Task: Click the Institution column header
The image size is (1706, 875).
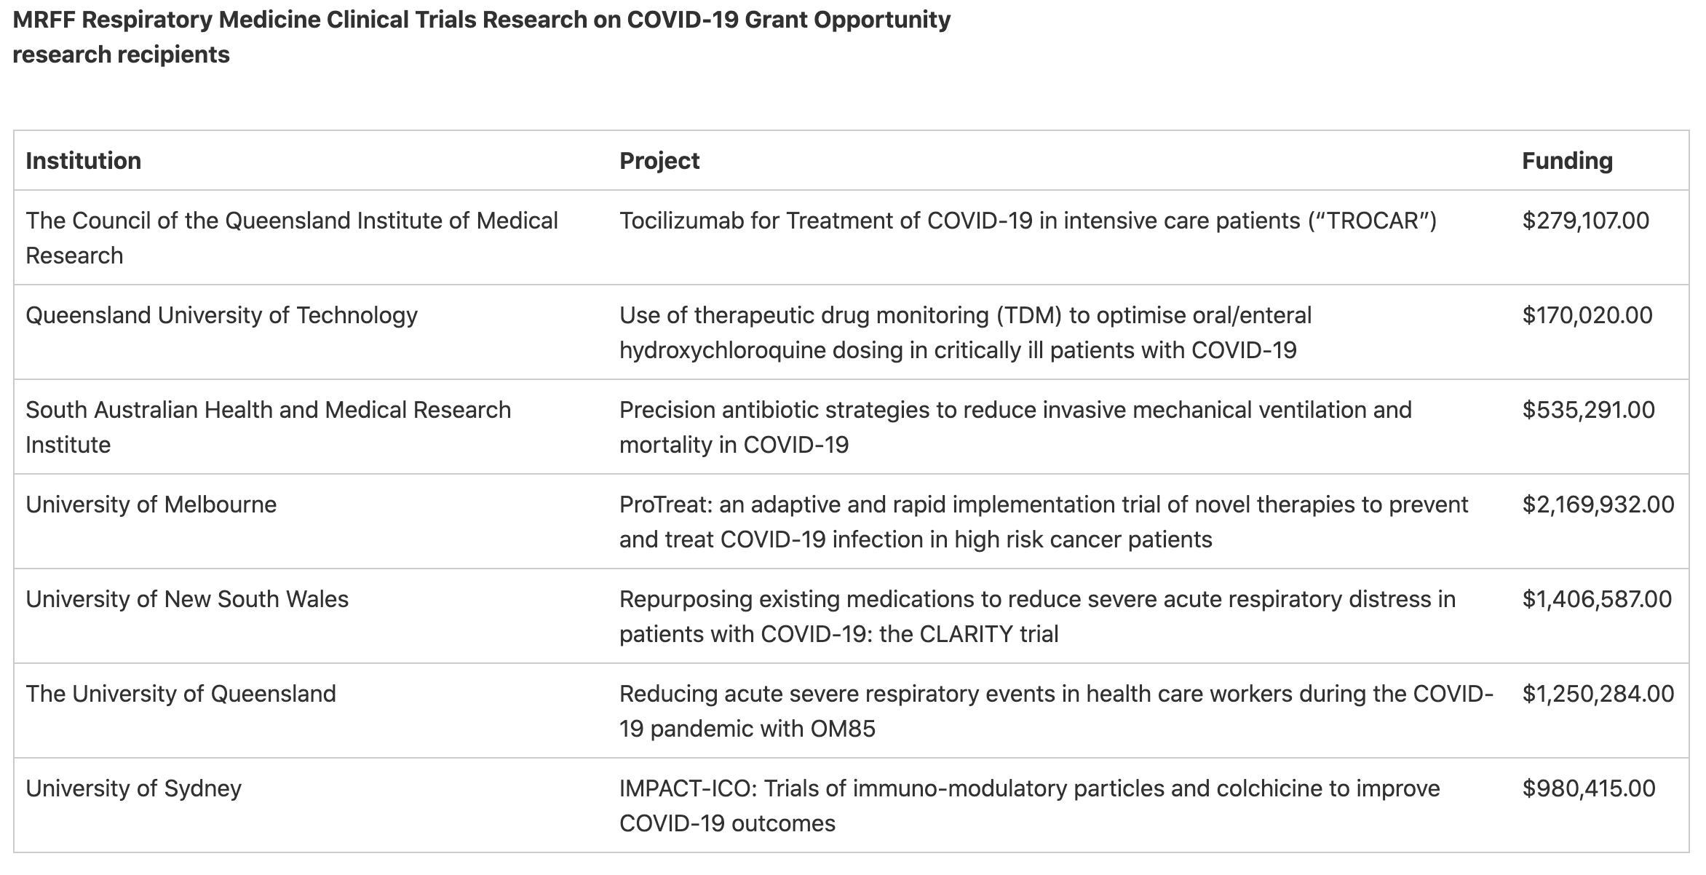Action: click(x=84, y=161)
